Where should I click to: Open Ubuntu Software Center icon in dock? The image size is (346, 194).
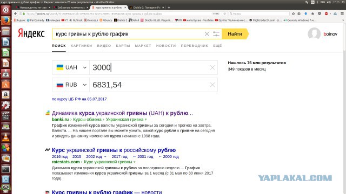point(5,85)
